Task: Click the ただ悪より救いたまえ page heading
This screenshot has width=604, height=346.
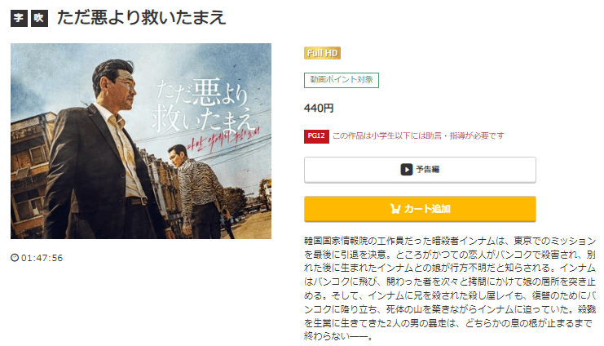Action: 141,18
